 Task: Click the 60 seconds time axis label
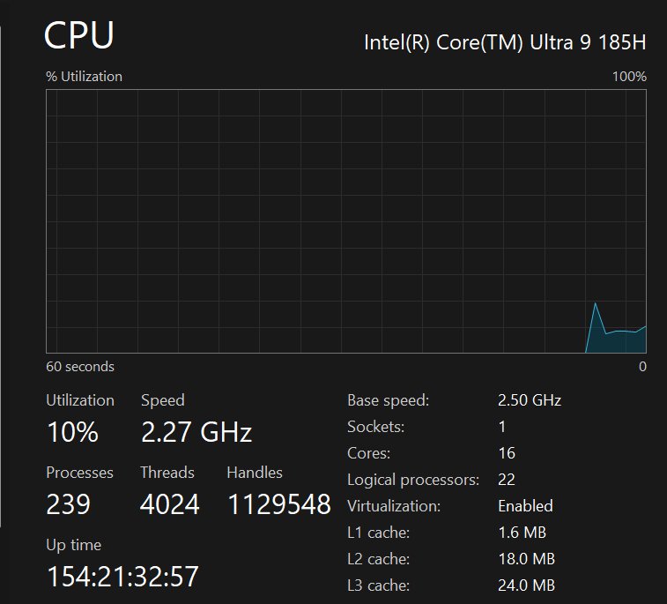click(80, 367)
